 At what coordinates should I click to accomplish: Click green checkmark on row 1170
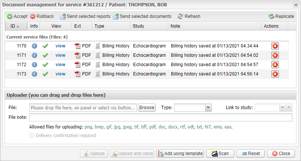click(x=45, y=46)
